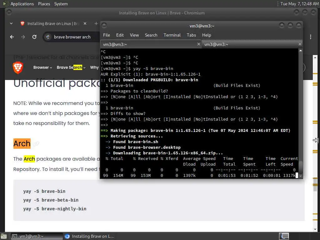This screenshot has height=240, width=320.
Task: Click the Brave favicon on browser tab
Action: [x=22, y=23]
